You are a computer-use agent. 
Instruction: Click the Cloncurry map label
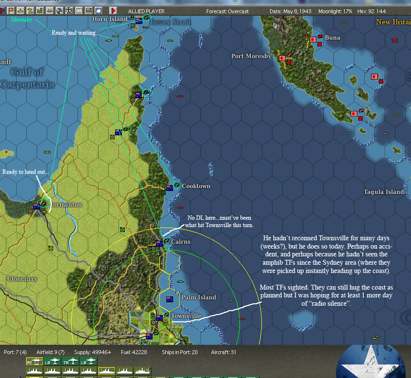pos(22,278)
